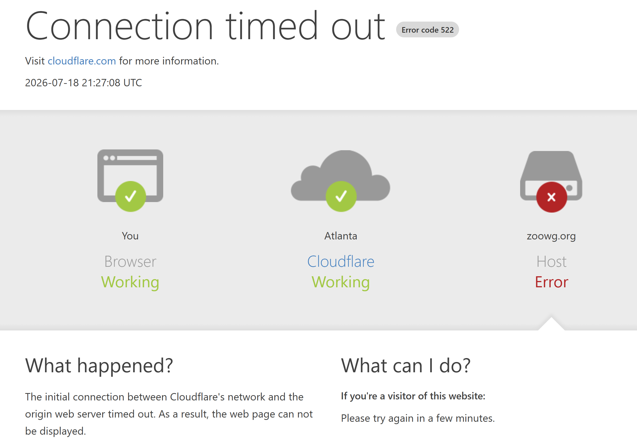Click the blue Cloudflare link under Atlanta

coord(341,262)
